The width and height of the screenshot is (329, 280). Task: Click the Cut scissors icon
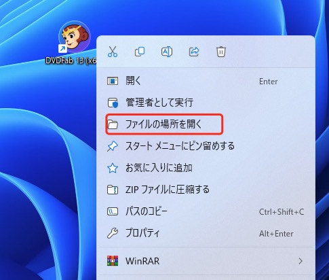coord(113,52)
